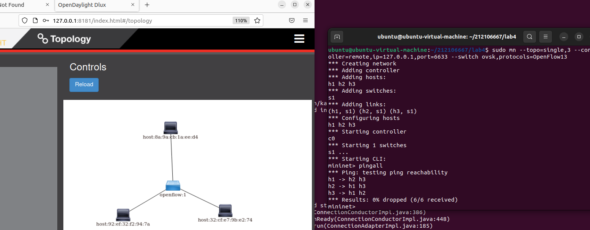Screen dimensions: 590x230
Task: Click the 110% zoom level indicator
Action: tap(241, 20)
